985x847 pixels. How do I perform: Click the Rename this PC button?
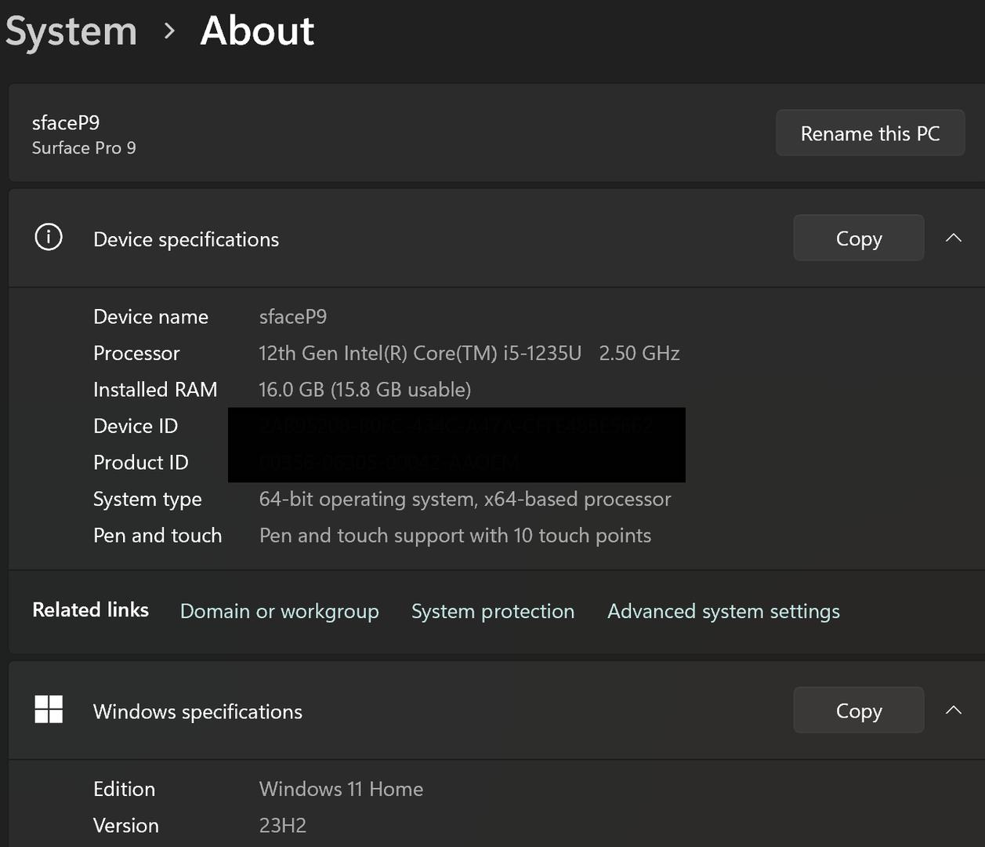[x=870, y=133]
